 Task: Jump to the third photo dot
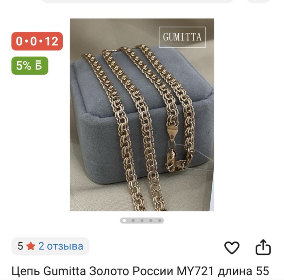142,221
